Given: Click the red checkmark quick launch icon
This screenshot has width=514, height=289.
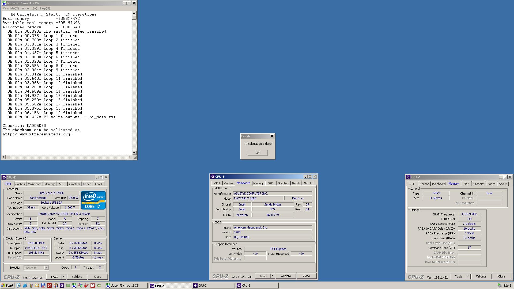Looking at the screenshot, I should coord(86,286).
